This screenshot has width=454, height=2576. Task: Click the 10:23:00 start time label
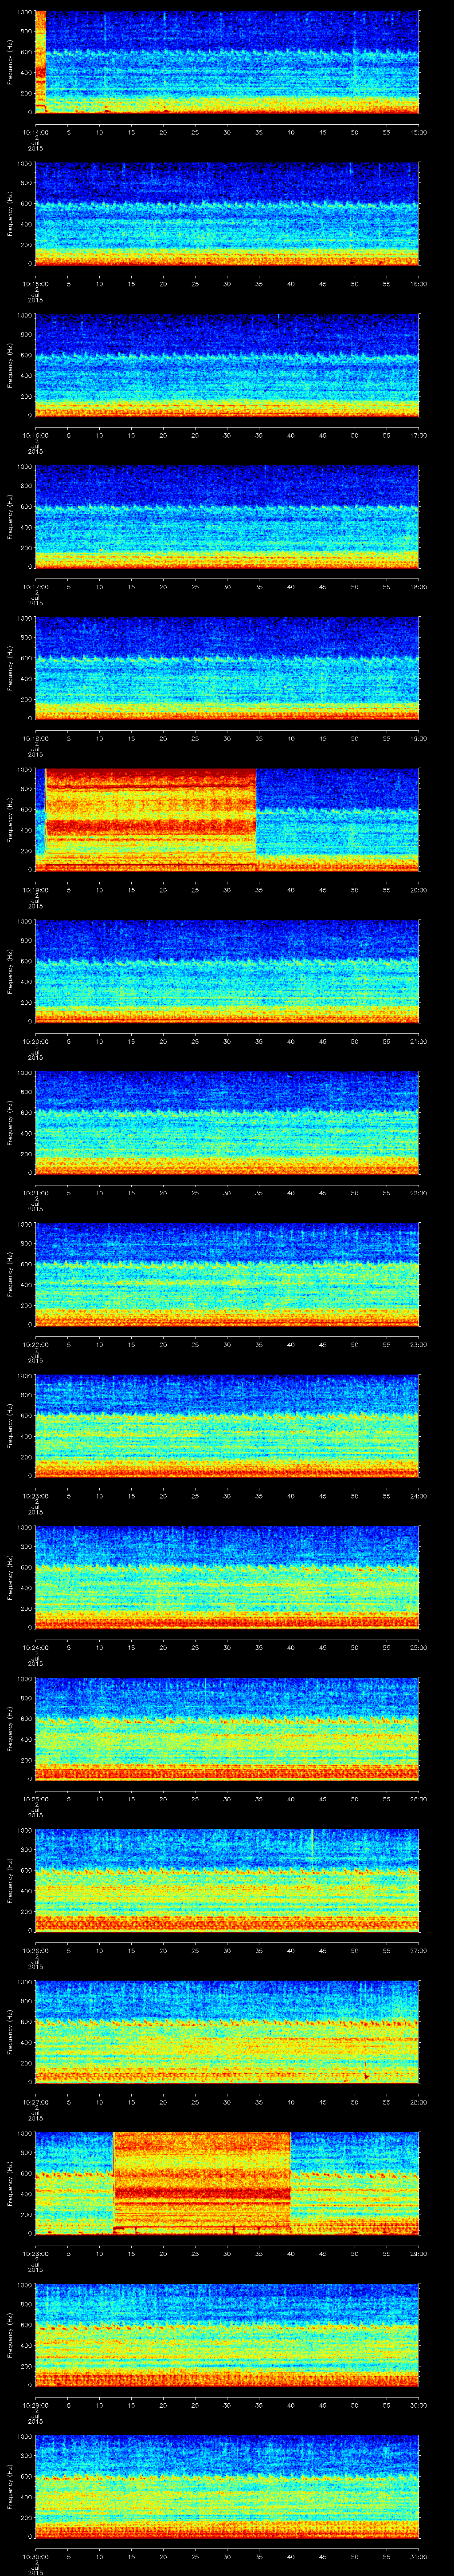(x=35, y=1495)
